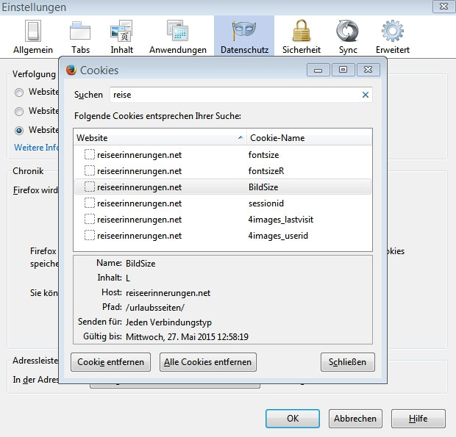Viewport: 456px width, 437px height.
Task: Open the Anwendungen settings panel
Action: click(x=177, y=36)
